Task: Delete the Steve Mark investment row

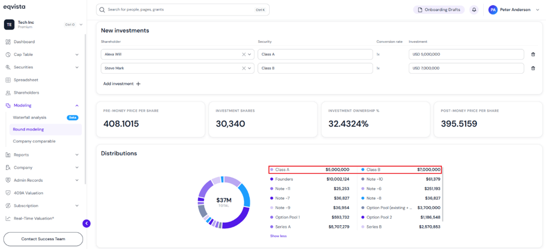Action: tap(533, 68)
